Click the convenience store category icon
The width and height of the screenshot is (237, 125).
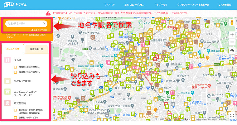point(7,92)
